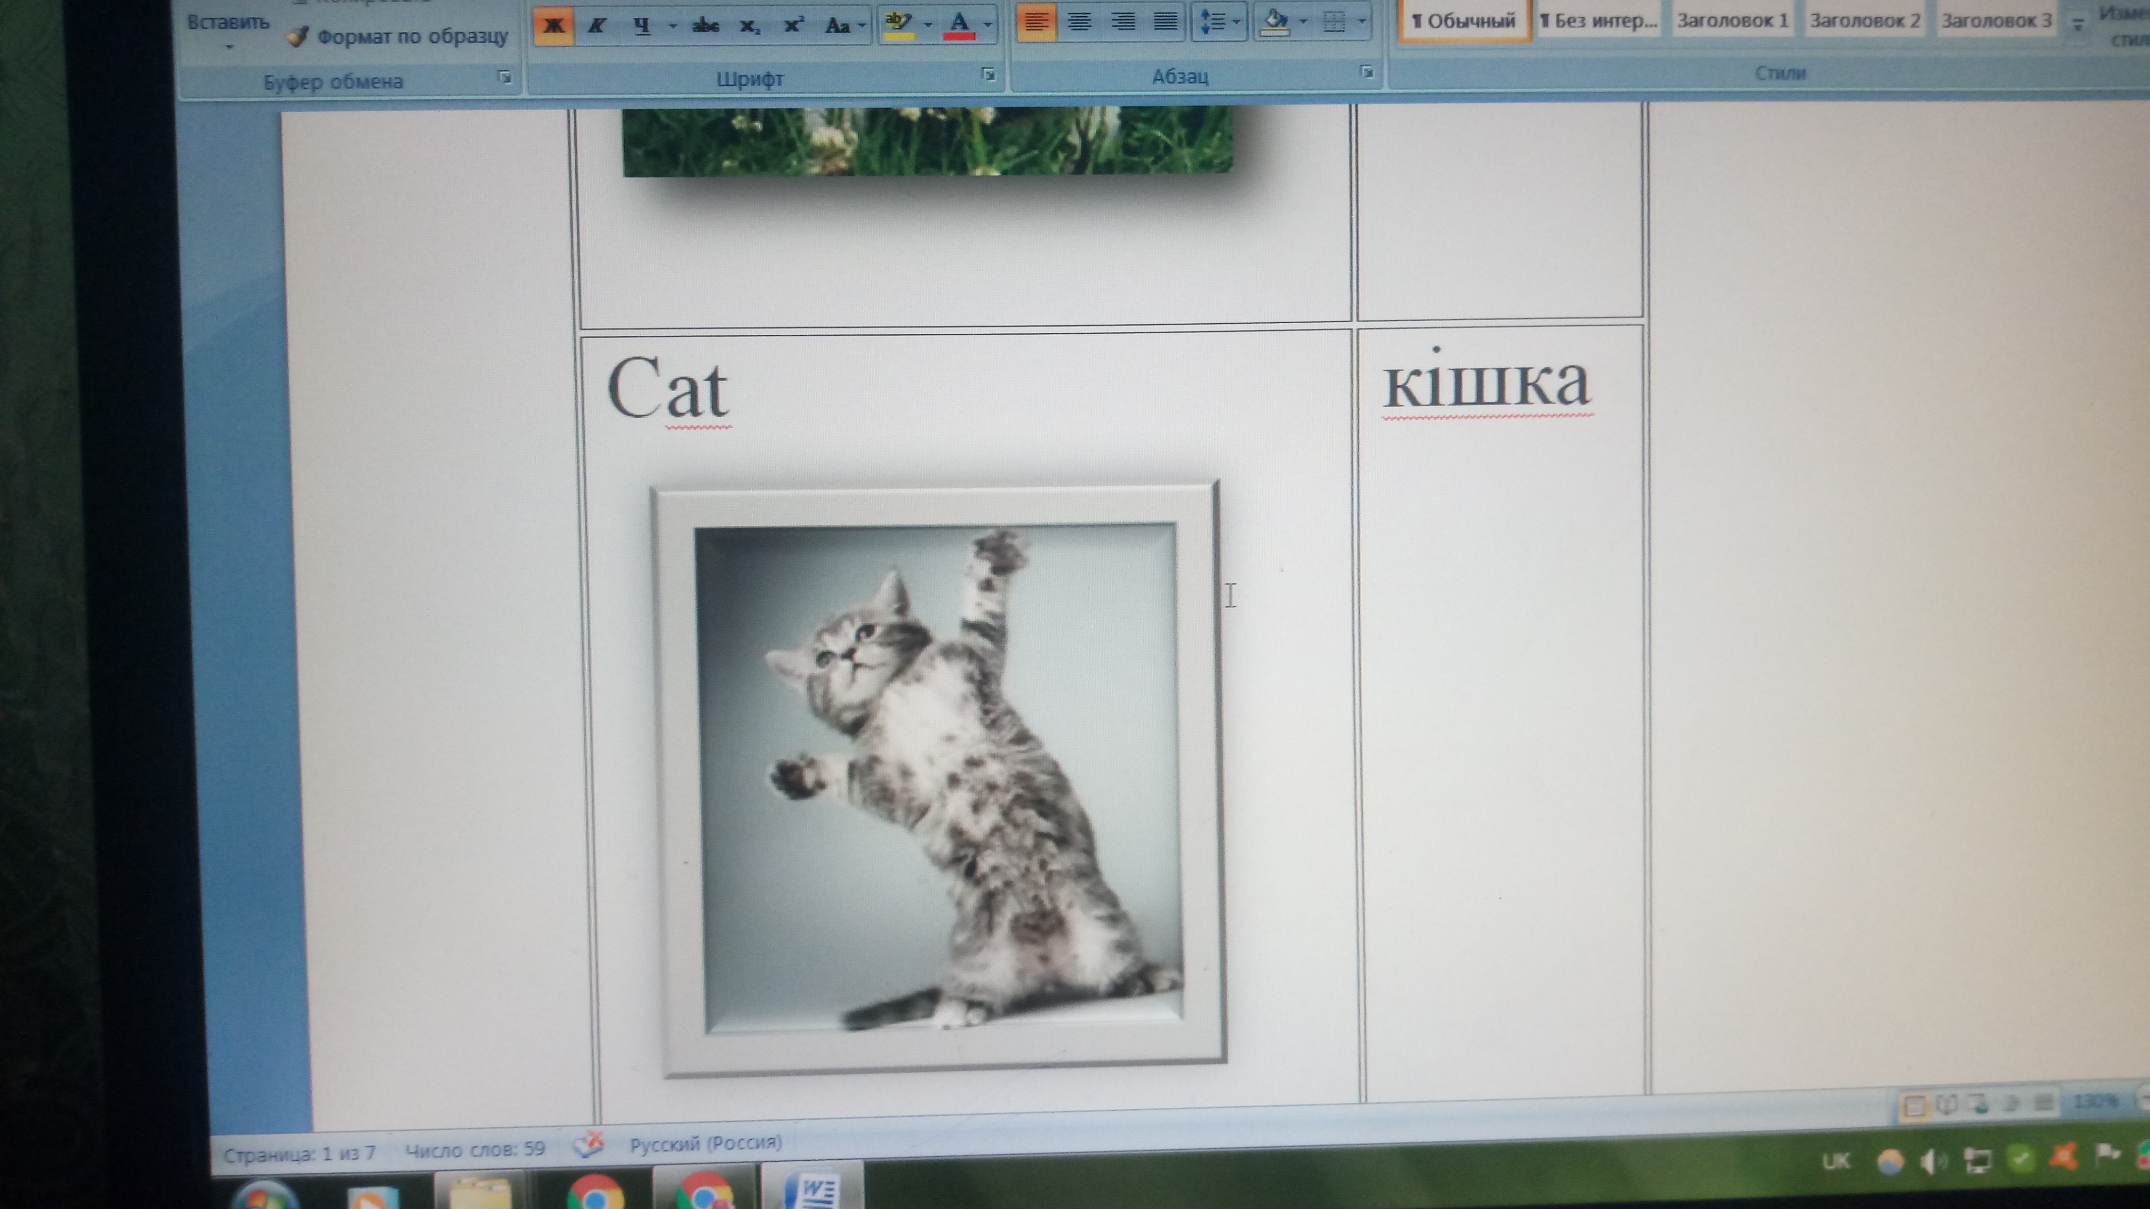Open Абзац dialog launcher

pyautogui.click(x=1366, y=72)
